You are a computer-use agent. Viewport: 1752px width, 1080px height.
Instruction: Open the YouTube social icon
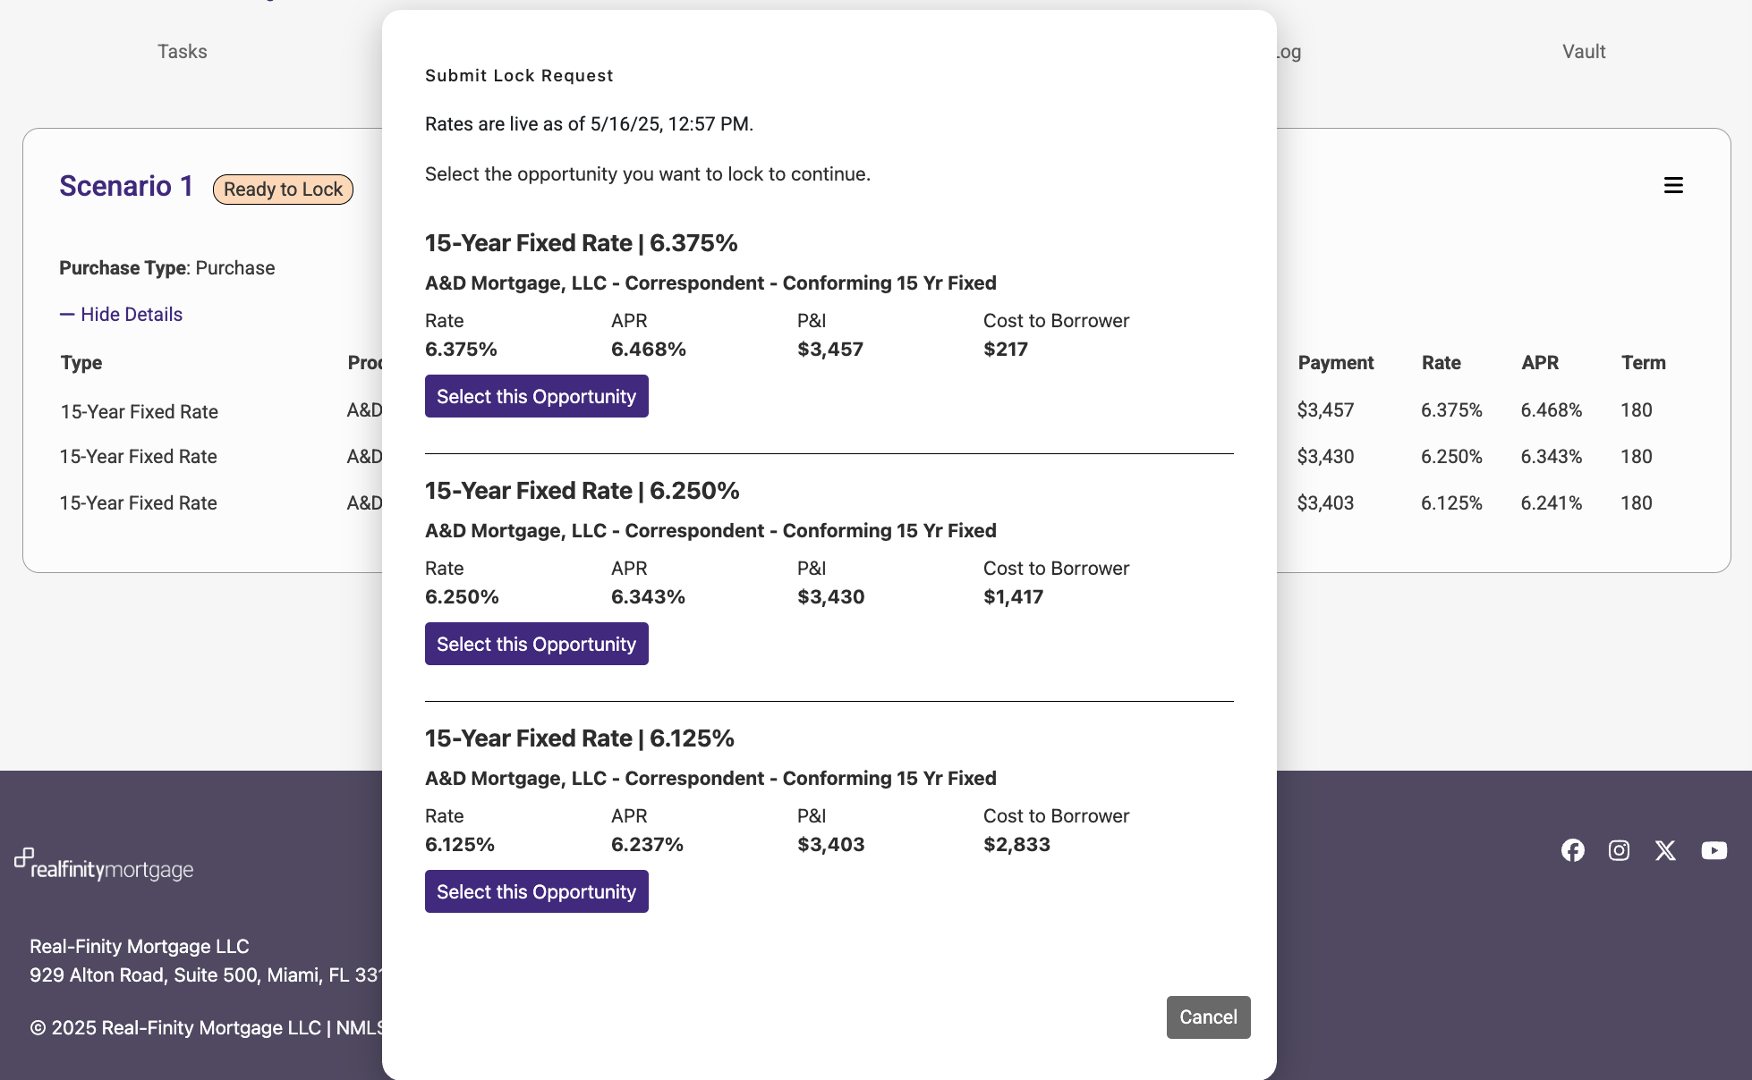coord(1714,850)
